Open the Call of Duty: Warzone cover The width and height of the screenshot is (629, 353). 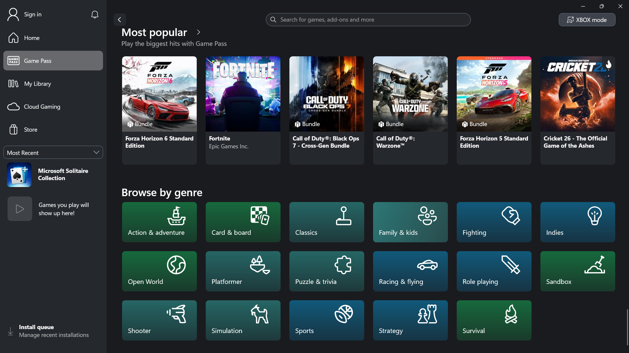[410, 94]
